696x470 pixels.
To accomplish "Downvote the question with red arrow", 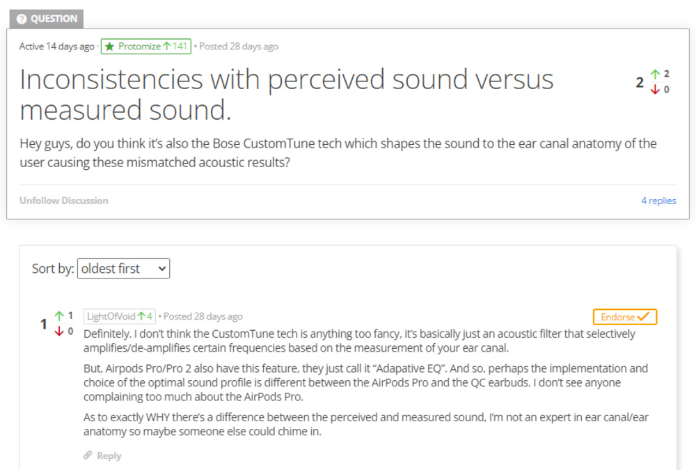I will pos(655,90).
